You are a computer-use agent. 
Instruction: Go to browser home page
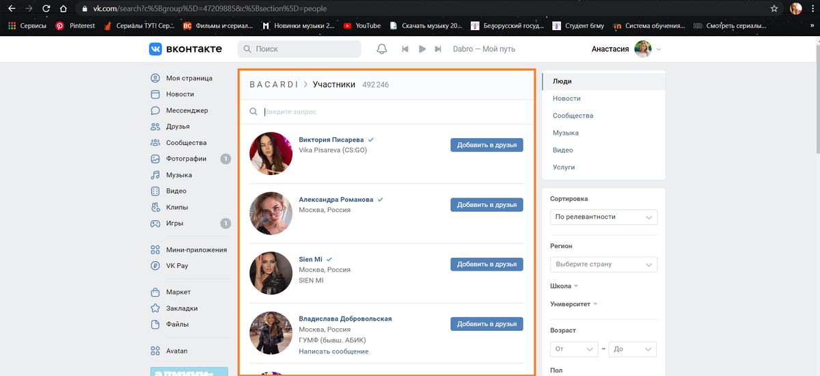coord(63,9)
